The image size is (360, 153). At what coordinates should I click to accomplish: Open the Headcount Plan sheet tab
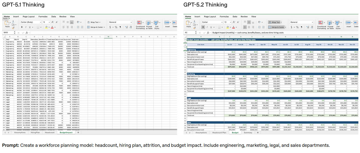219,133
